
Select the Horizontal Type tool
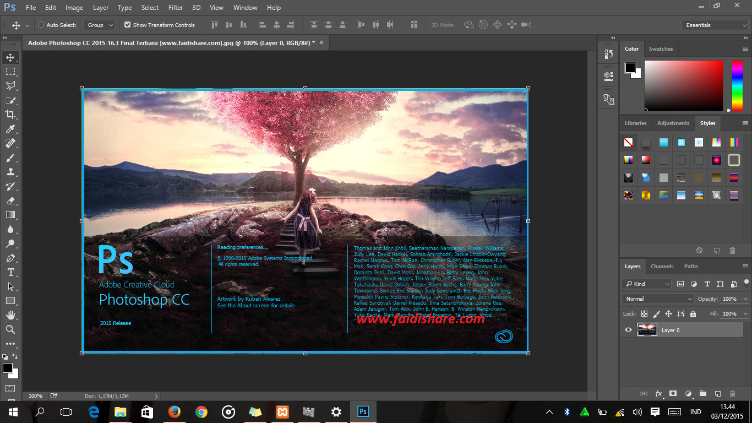click(x=10, y=272)
